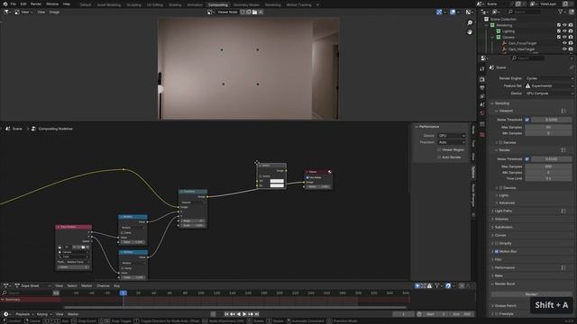Open the Keying menu in timeline
The image size is (577, 324).
43,314
